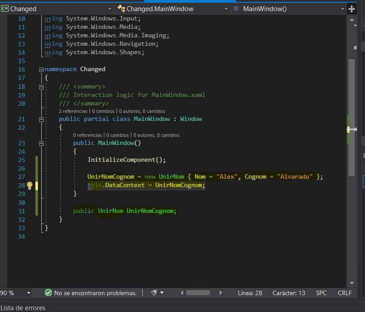Click the MainWindow() method cube icon

point(236,9)
